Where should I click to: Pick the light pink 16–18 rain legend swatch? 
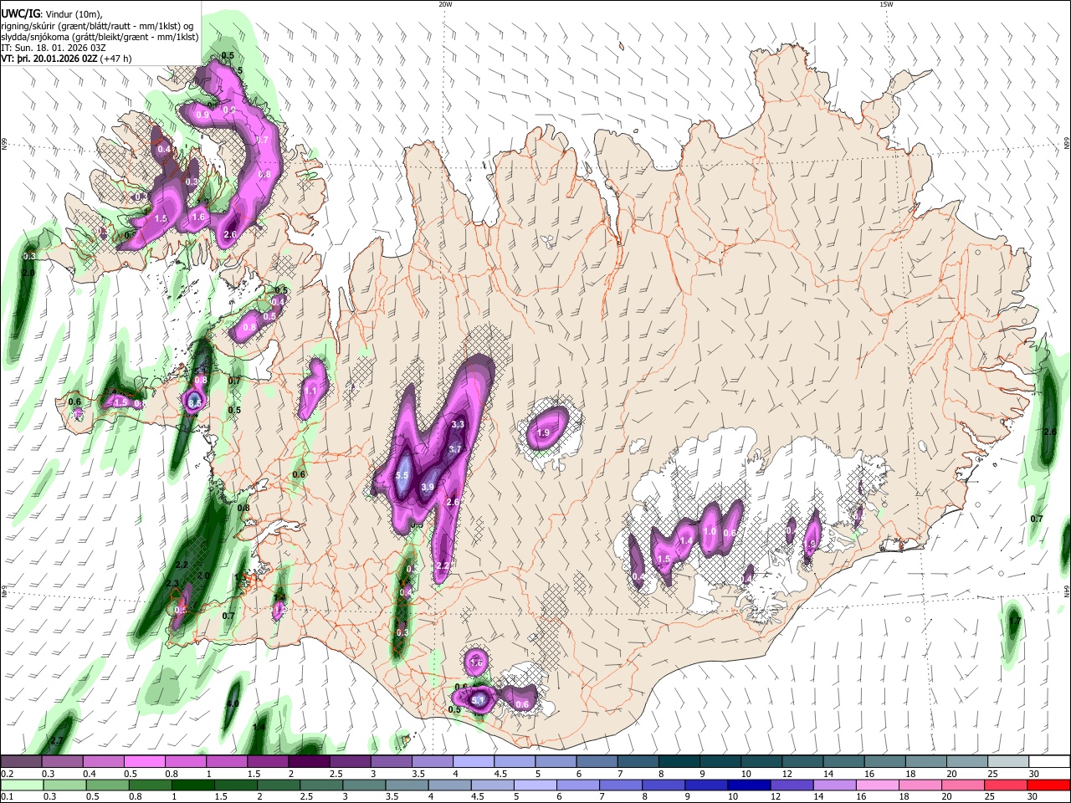click(879, 785)
